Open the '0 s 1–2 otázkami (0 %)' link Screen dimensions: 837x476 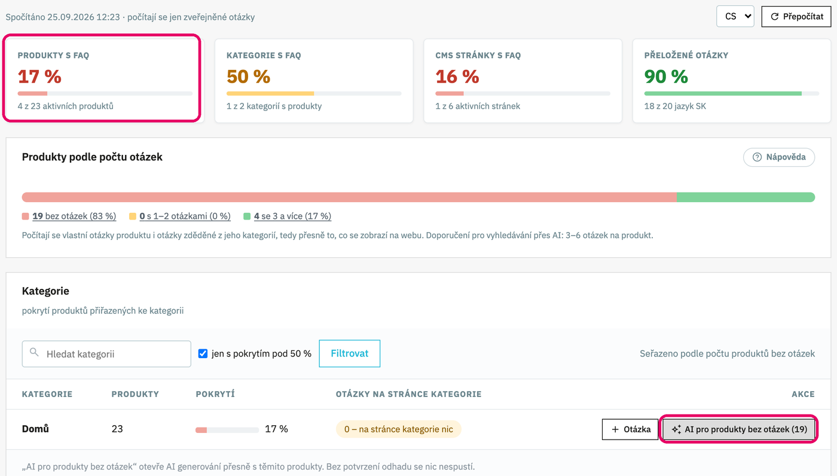pos(185,216)
